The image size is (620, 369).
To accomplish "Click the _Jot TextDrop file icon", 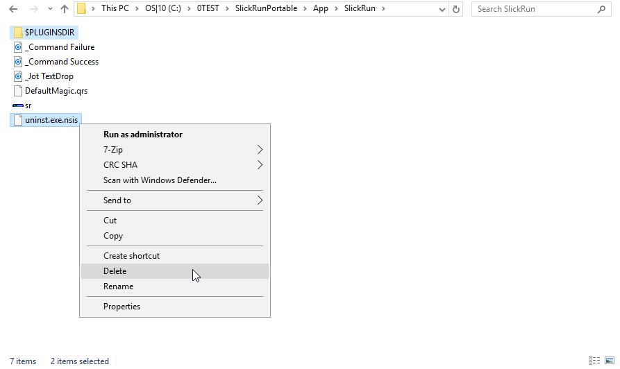I will [18, 76].
